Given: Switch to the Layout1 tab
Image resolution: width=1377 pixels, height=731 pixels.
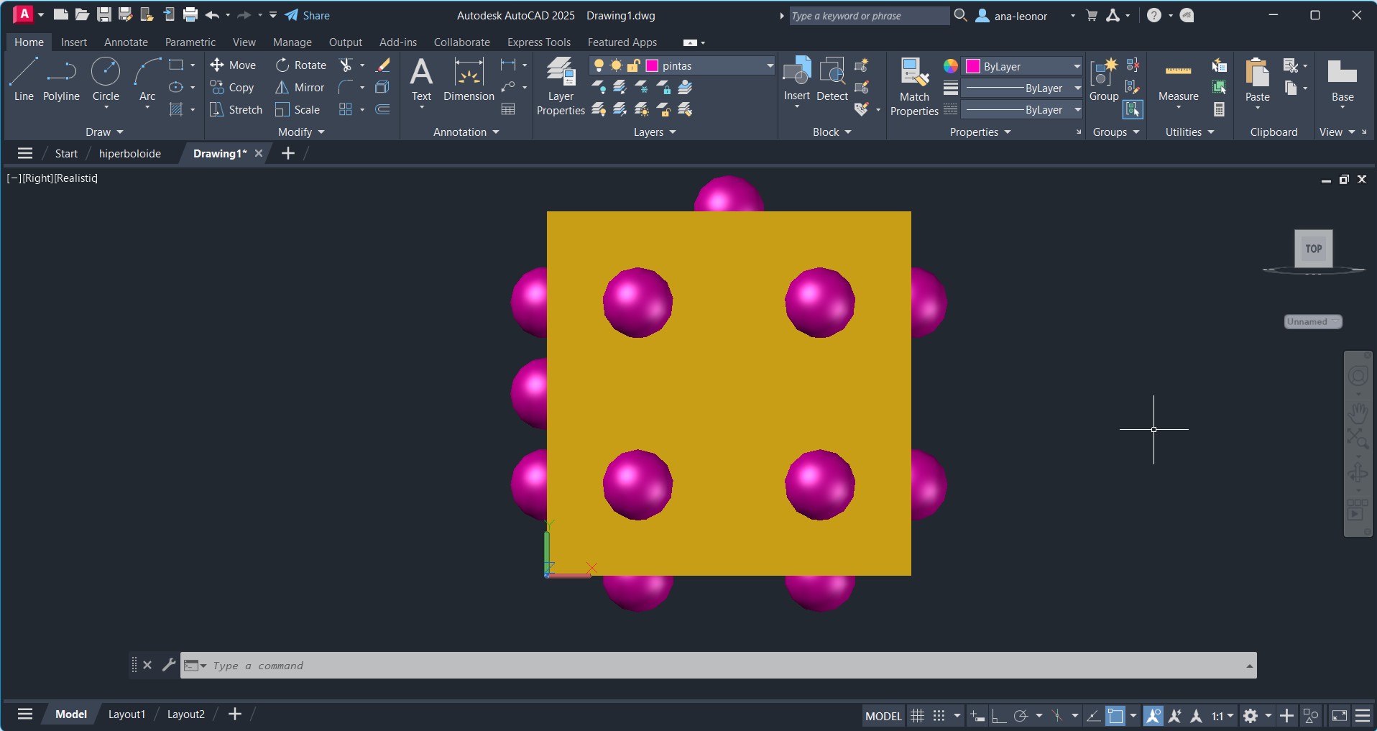Looking at the screenshot, I should pos(126,714).
